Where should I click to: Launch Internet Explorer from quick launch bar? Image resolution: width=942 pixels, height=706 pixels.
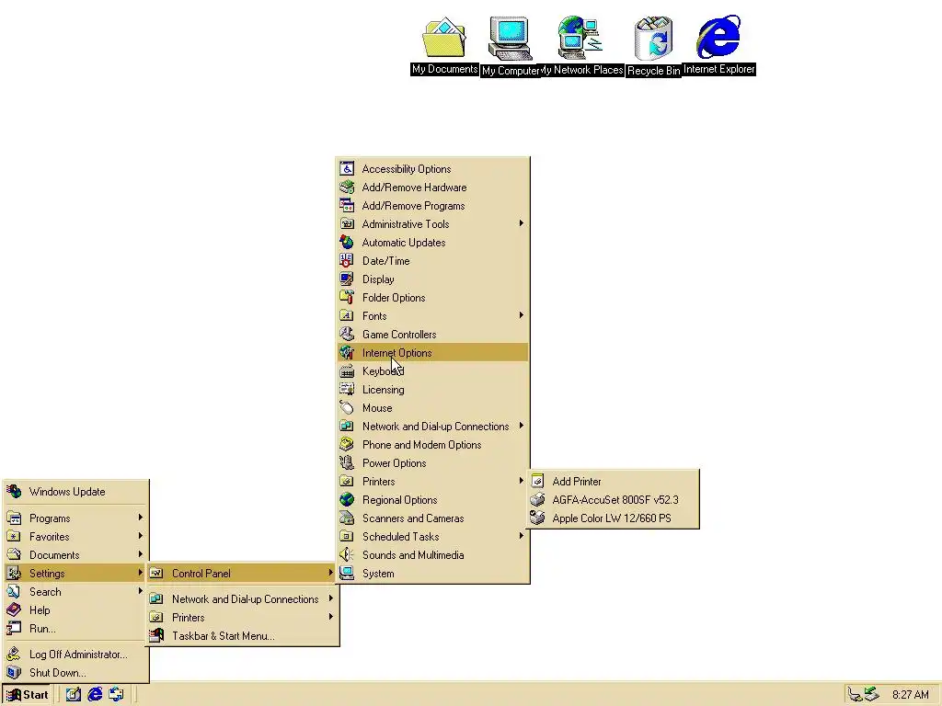pos(95,695)
